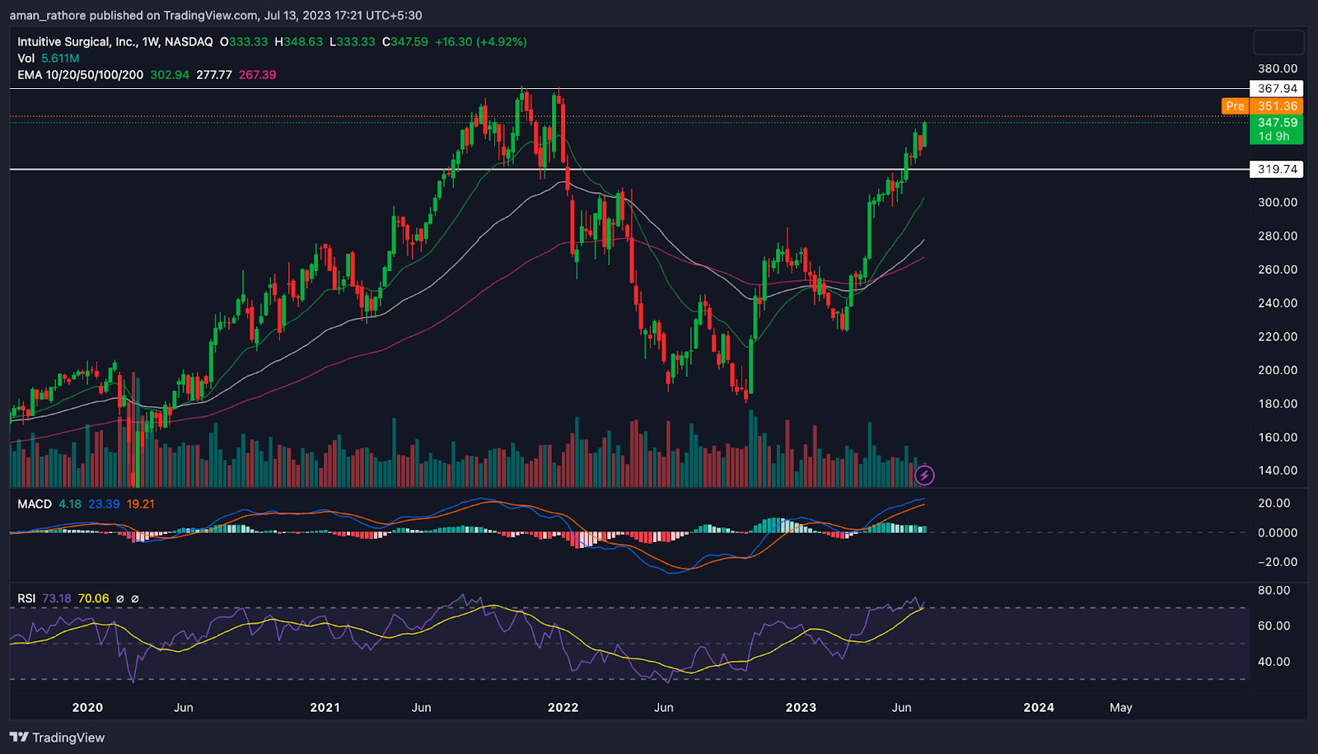The height and width of the screenshot is (754, 1318).
Task: Click the 380.00 price scale label
Action: click(x=1278, y=68)
